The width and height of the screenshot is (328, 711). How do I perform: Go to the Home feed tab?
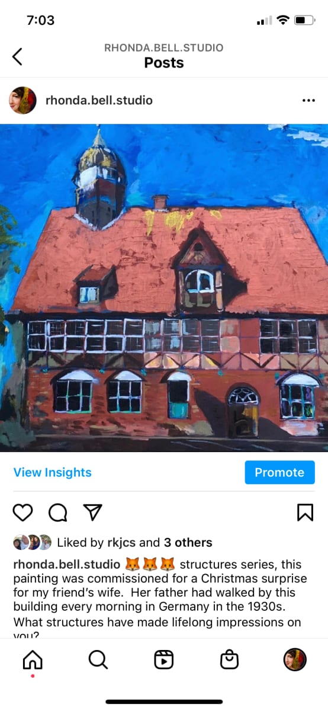pos(33,659)
